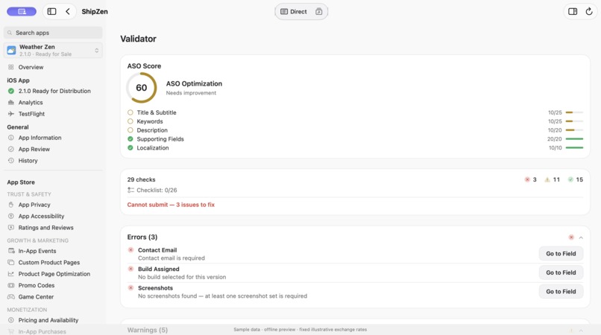Click the Checklist: 0/26 icon
Viewport: 601px width, 335px height.
point(130,190)
